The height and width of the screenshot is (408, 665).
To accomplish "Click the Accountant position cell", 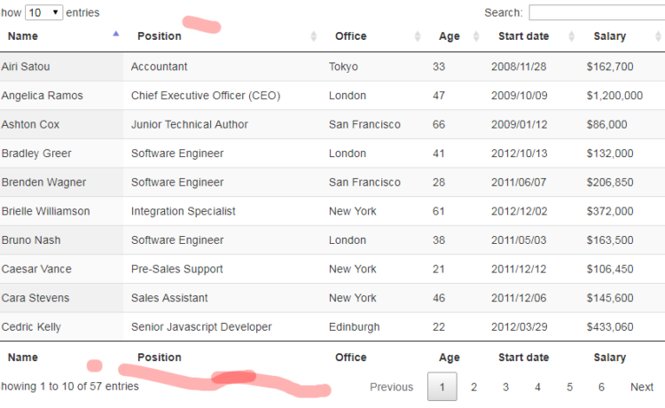I will [x=223, y=67].
